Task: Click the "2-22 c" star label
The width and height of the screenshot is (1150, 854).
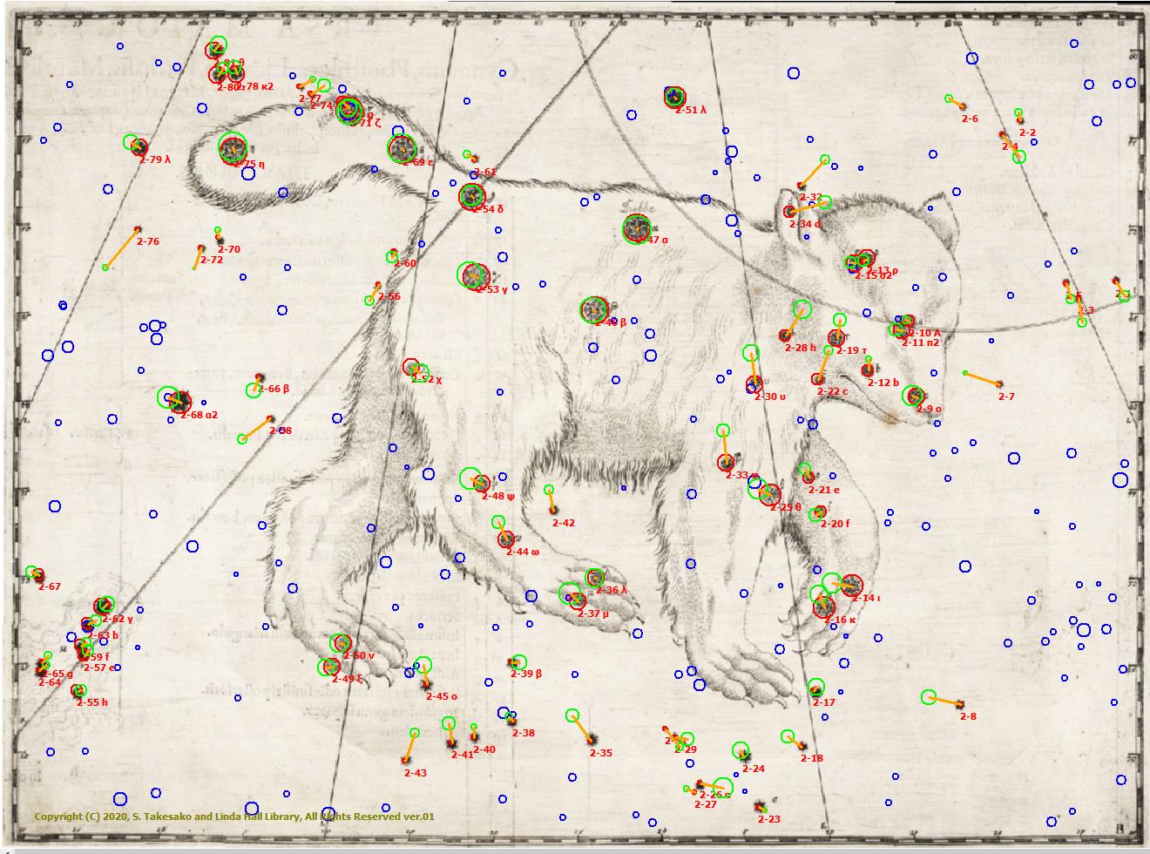Action: pos(832,391)
